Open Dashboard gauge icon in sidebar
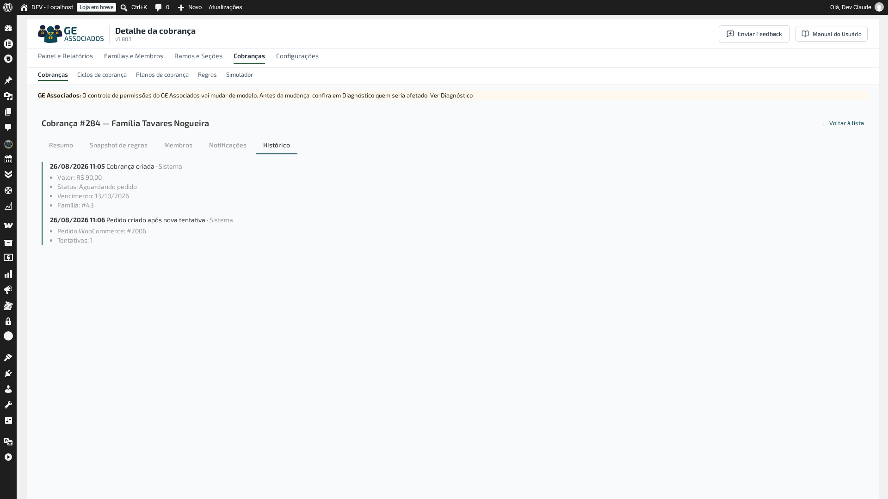This screenshot has width=888, height=499. tap(8, 28)
